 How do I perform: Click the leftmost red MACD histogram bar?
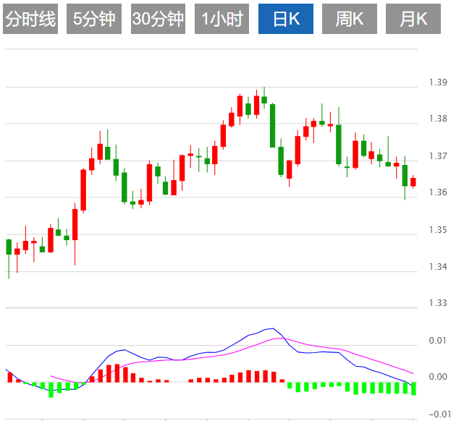[x=10, y=376]
